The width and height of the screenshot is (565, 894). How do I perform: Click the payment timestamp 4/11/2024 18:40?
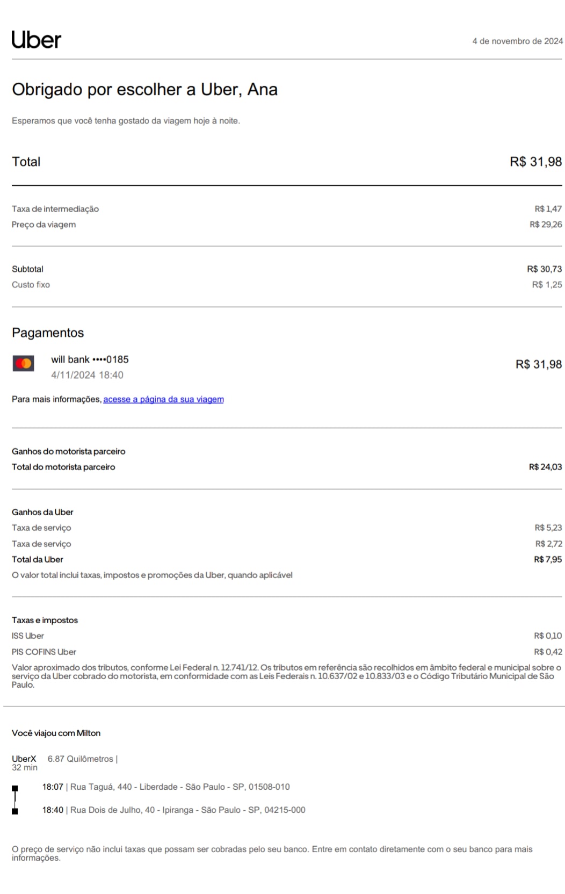(87, 375)
